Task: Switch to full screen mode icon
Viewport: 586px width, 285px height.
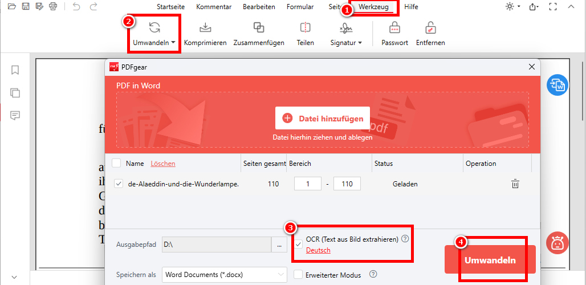Action: (553, 7)
